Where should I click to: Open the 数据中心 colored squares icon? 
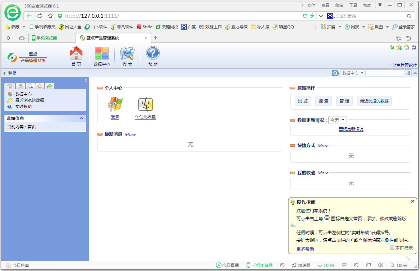(102, 53)
